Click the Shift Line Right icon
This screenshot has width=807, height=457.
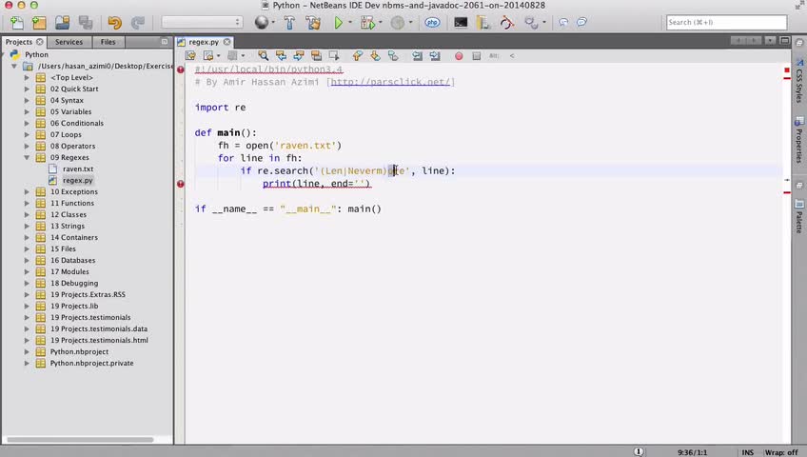point(435,55)
